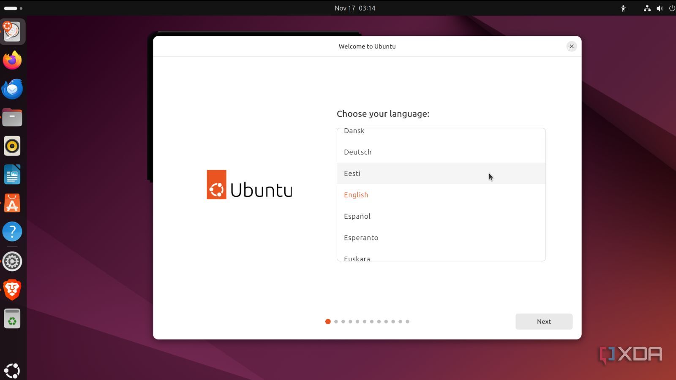Close the Welcome to Ubuntu window
The width and height of the screenshot is (676, 380).
tap(572, 46)
